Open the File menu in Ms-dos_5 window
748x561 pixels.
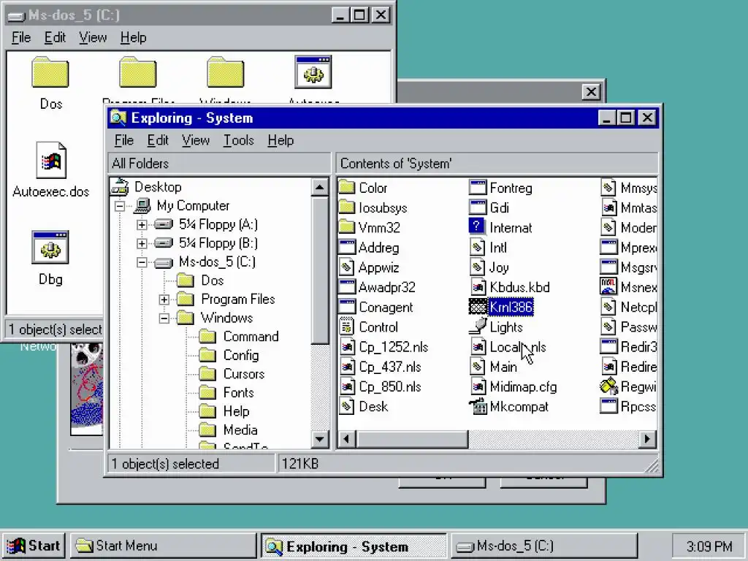click(x=21, y=38)
